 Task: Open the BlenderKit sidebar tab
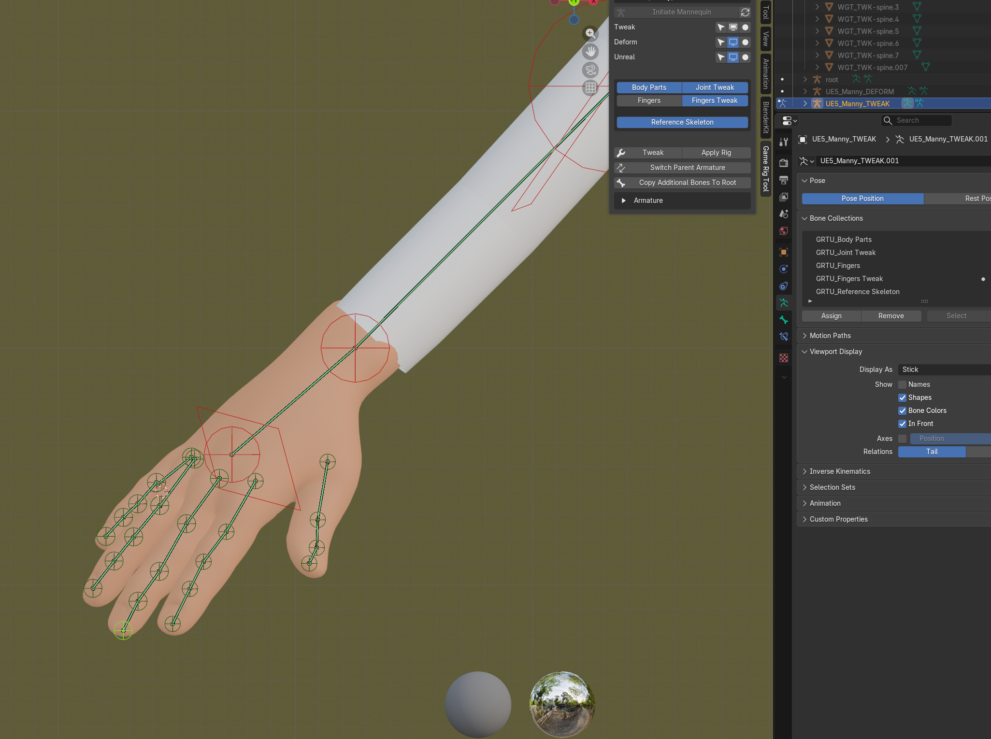point(765,117)
